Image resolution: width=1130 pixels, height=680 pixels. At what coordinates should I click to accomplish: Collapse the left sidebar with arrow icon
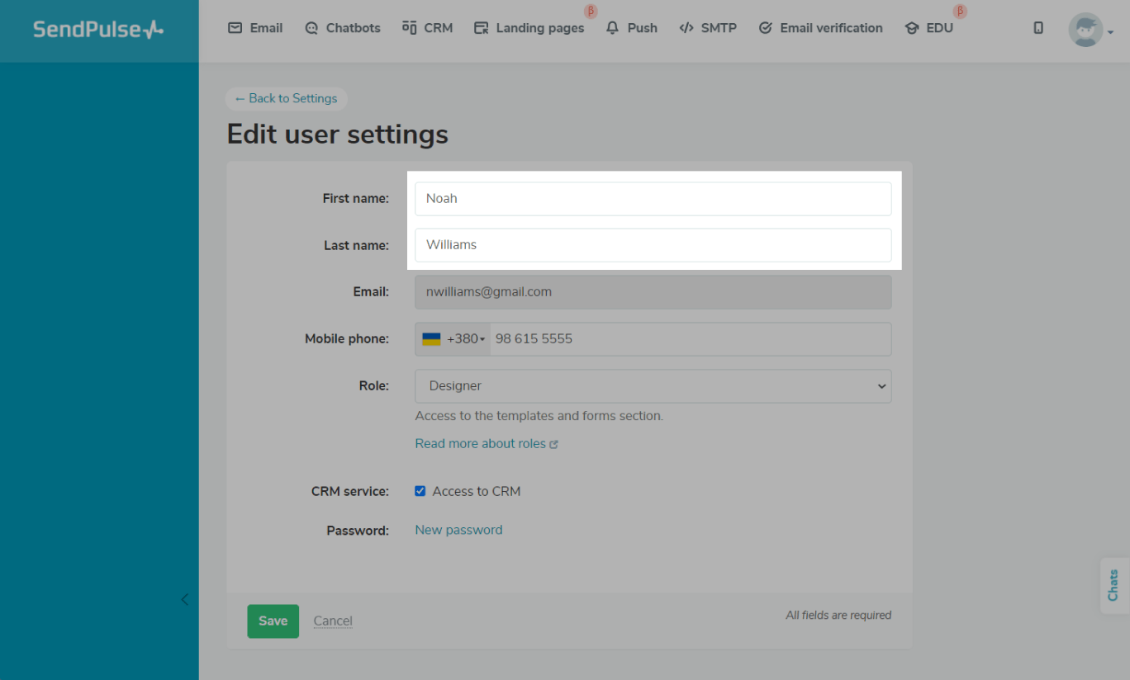pos(184,600)
